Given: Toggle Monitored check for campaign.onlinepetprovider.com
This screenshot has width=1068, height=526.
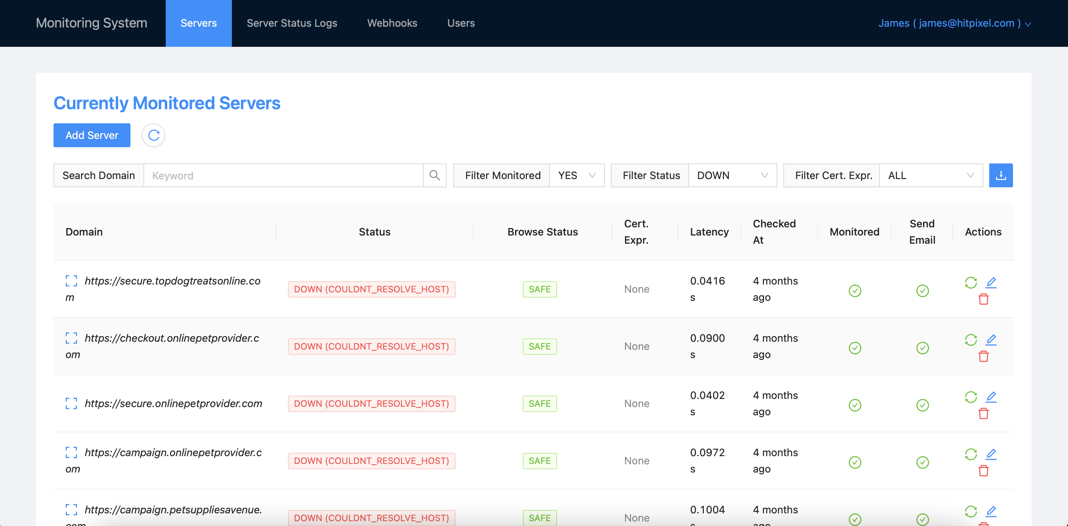Looking at the screenshot, I should coord(855,462).
